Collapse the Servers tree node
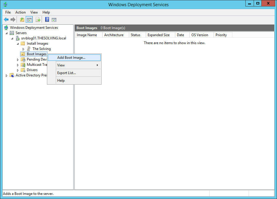277x199 pixels. pyautogui.click(x=6, y=33)
